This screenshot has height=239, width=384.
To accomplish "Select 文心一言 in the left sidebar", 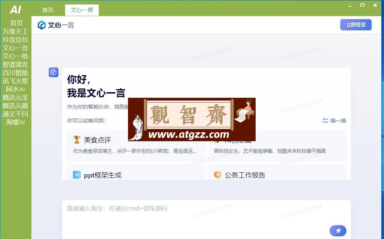I will tap(15, 48).
